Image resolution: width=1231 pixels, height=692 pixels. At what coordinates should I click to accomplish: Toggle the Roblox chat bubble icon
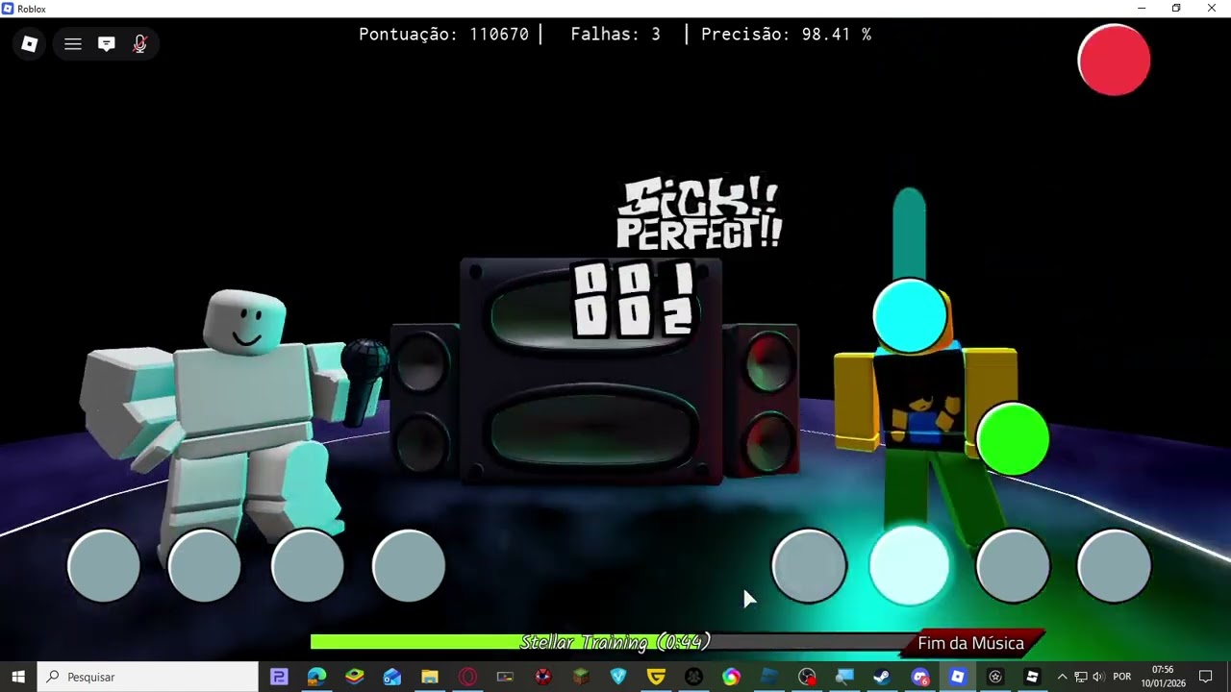point(107,44)
